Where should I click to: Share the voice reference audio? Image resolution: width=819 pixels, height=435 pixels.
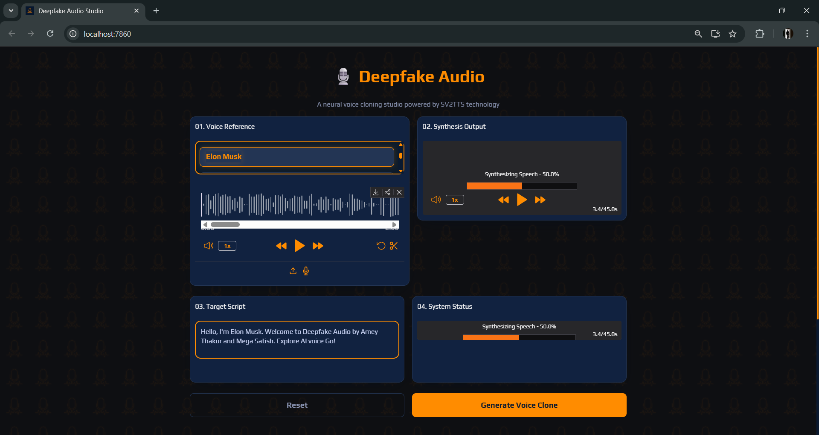tap(387, 192)
